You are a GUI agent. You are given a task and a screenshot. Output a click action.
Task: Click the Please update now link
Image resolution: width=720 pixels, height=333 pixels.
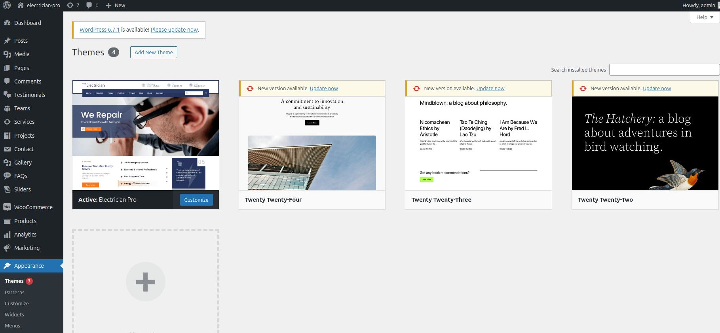(x=174, y=30)
